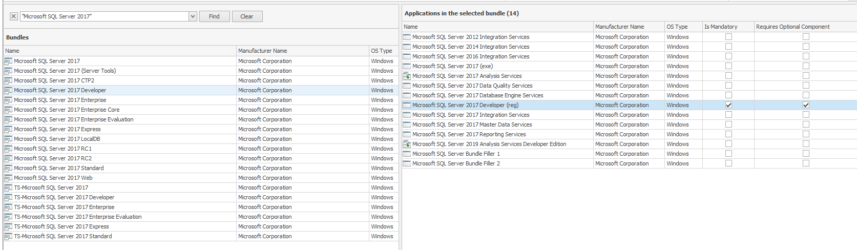The image size is (857, 250).
Task: Select 'Microsoft SQL Server 2017 Enterprise' bundle row
Action: tap(201, 100)
